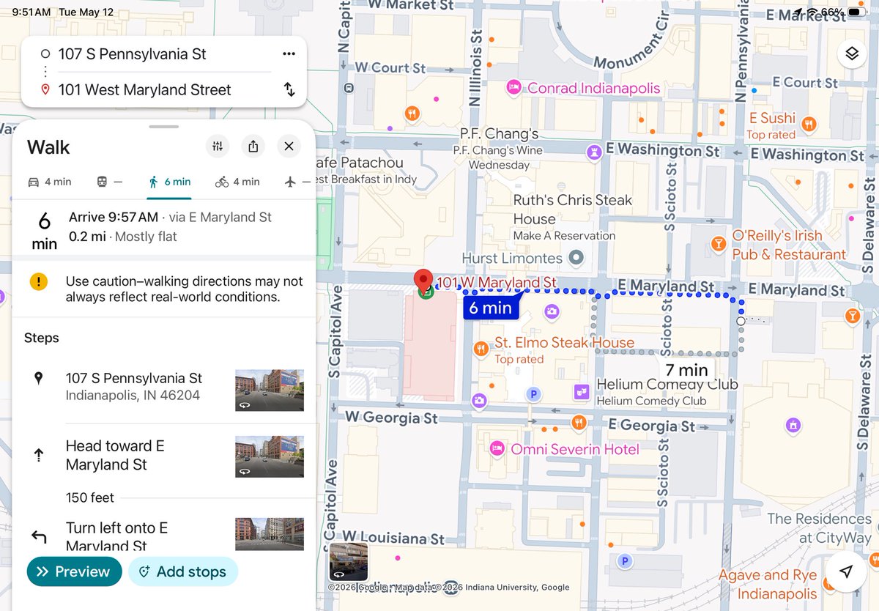Close the Walk directions panel
The width and height of the screenshot is (879, 611).
coord(289,147)
